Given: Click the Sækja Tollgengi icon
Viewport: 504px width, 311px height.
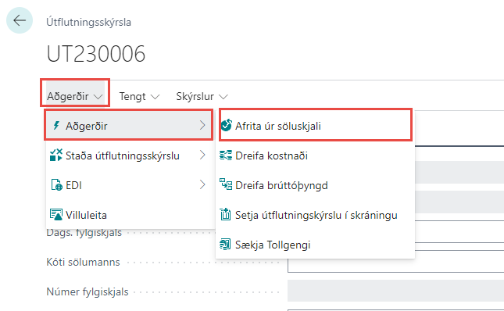Looking at the screenshot, I should coord(225,244).
